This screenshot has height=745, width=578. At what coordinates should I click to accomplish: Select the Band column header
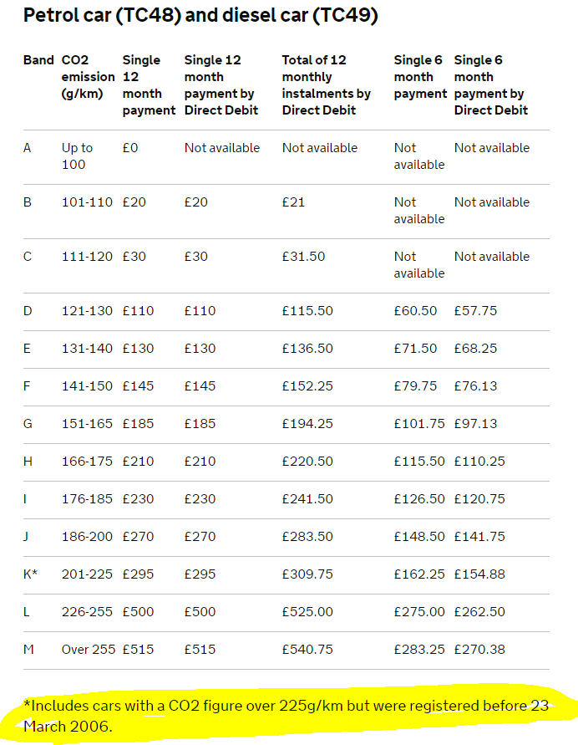click(38, 60)
